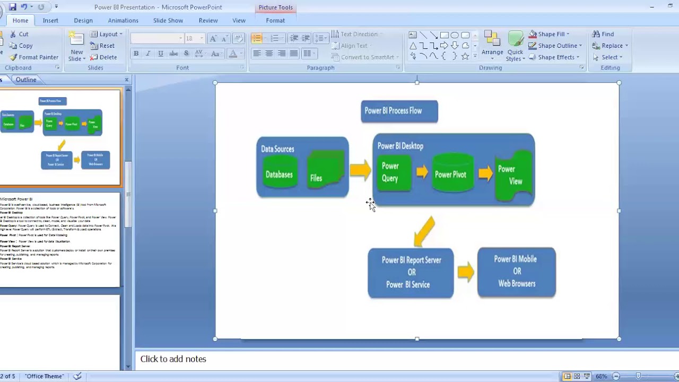Activate the Format Painter

pyautogui.click(x=34, y=57)
